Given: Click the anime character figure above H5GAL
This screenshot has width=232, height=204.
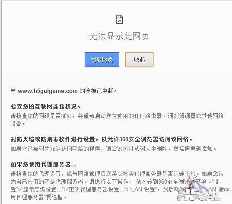Looking at the screenshot, I should pyautogui.click(x=192, y=183).
